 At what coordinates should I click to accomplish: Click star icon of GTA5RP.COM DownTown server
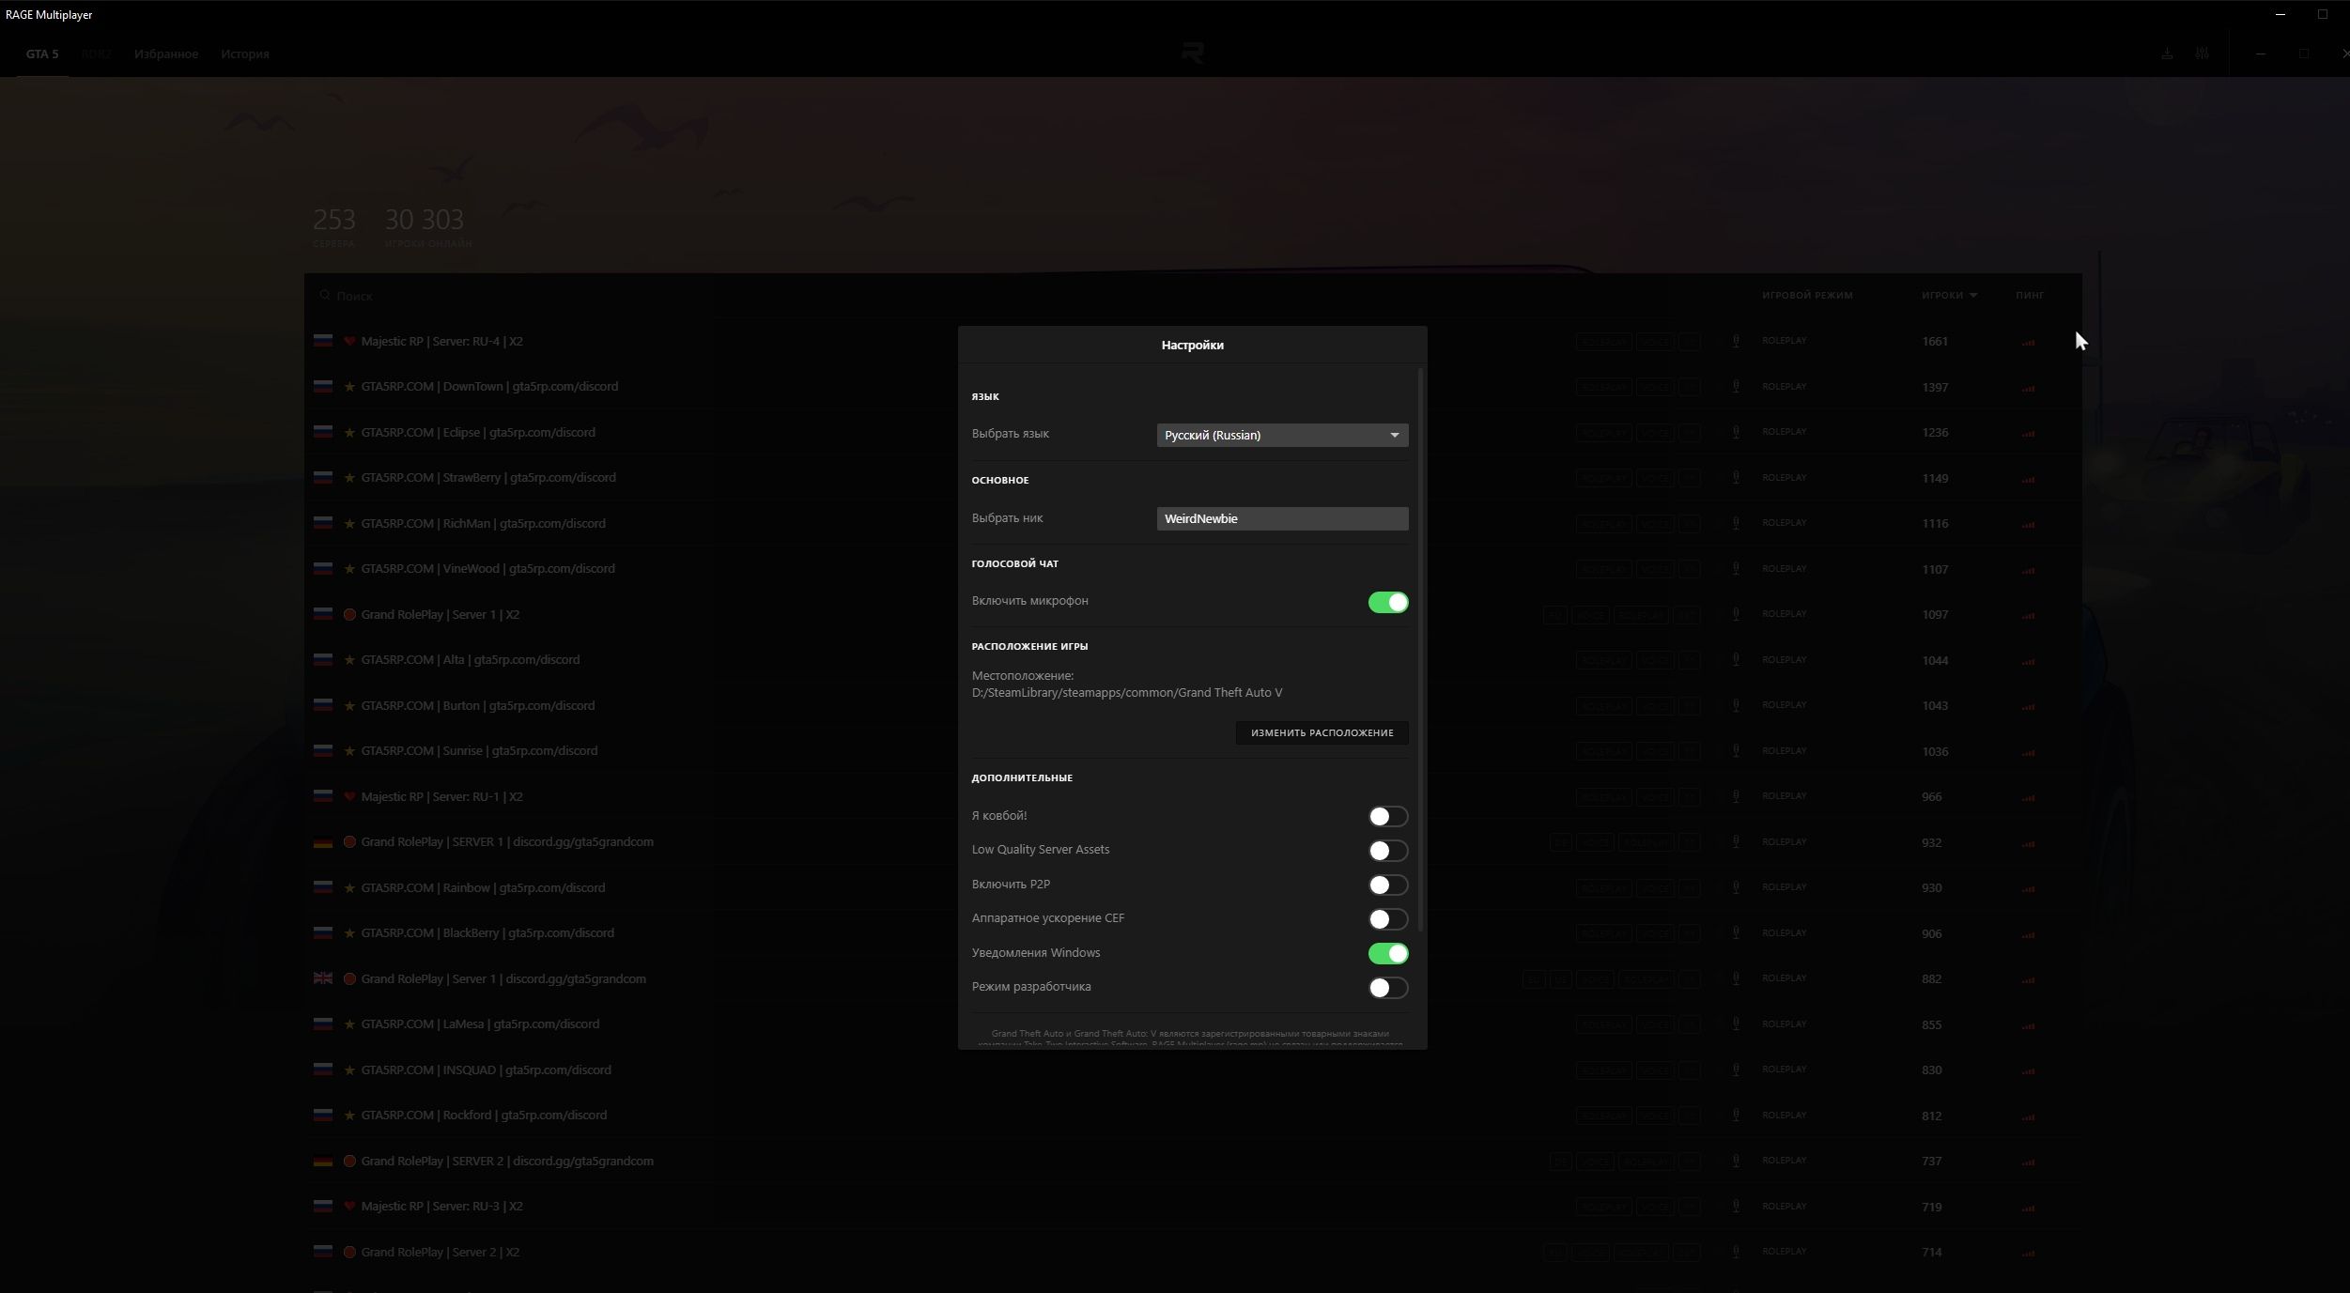tap(349, 387)
